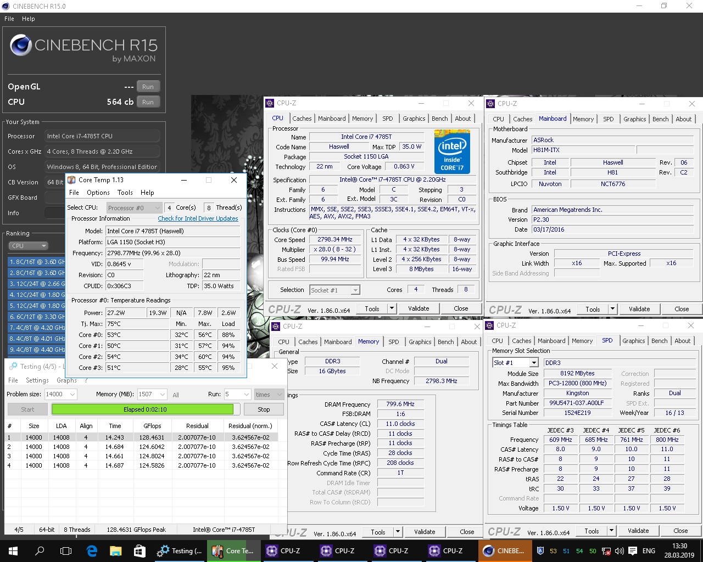Screen dimensions: 703x562
Task: Click the green Elapsed 0:02:10 progress bar
Action: [146, 409]
